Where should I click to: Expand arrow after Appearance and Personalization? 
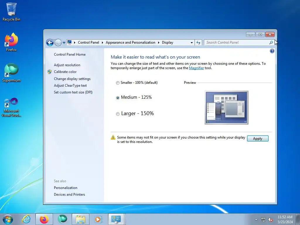click(158, 42)
